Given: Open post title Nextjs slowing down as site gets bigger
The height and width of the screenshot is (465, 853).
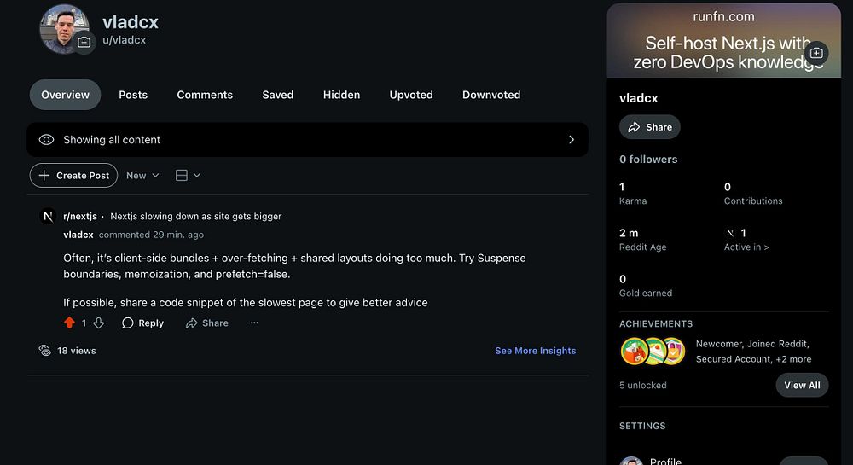Looking at the screenshot, I should click(x=196, y=217).
